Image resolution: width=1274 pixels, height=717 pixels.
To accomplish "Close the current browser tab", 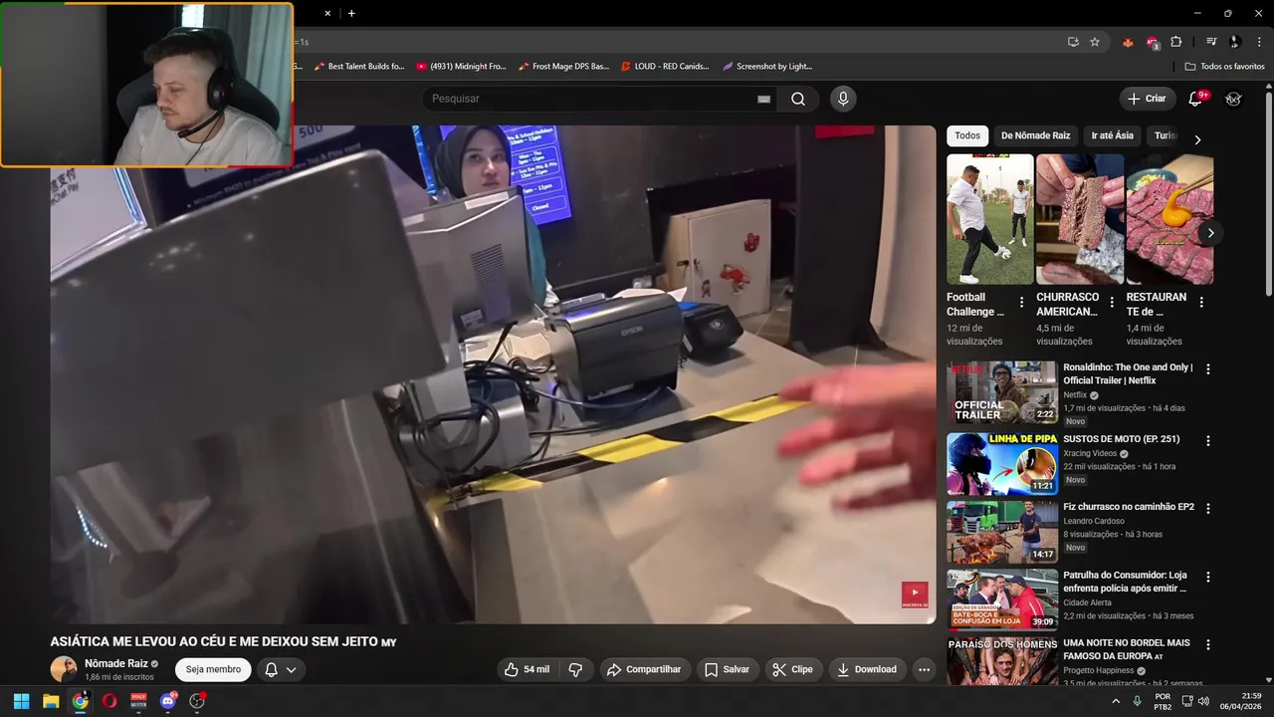I will [x=327, y=13].
